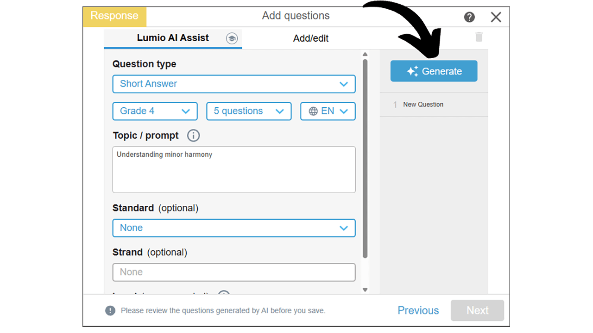The height and width of the screenshot is (333, 593).
Task: Open the Grade 4 dropdown
Action: (x=155, y=111)
